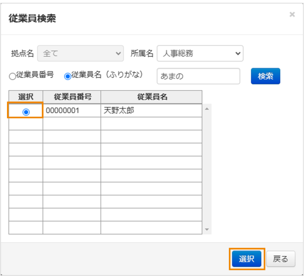Confirm with the 選択 button at bottom
This screenshot has height=276, width=306.
coord(246,259)
